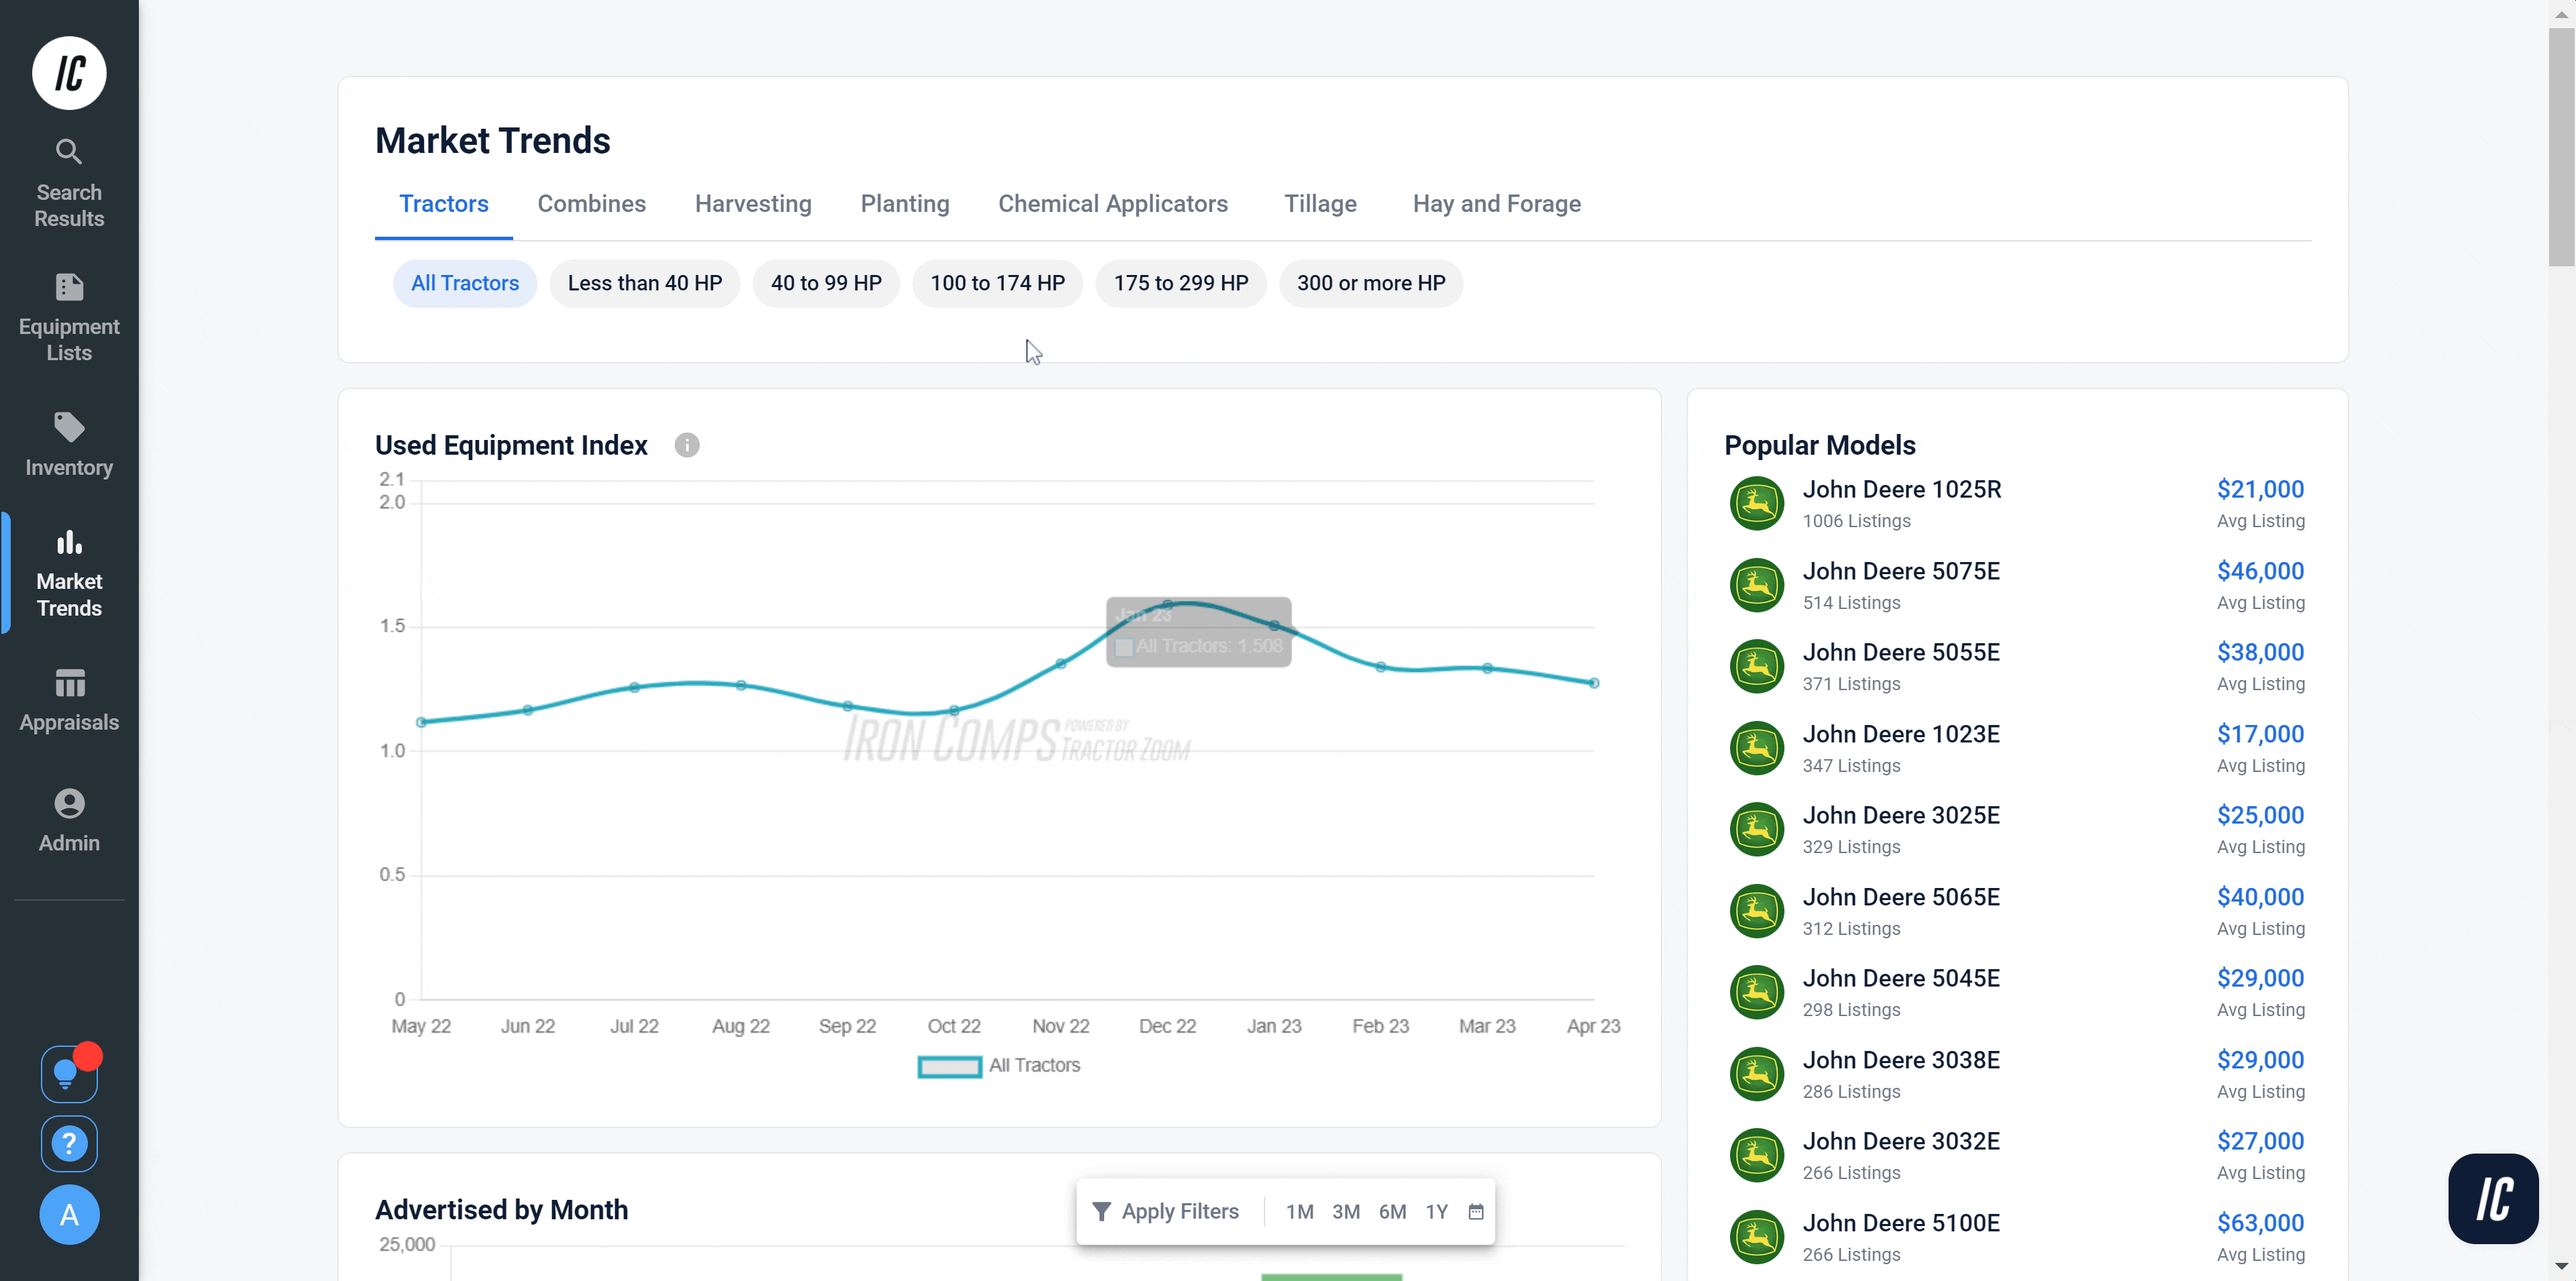Open the user avatar A menu
The height and width of the screenshot is (1281, 2576).
[68, 1215]
